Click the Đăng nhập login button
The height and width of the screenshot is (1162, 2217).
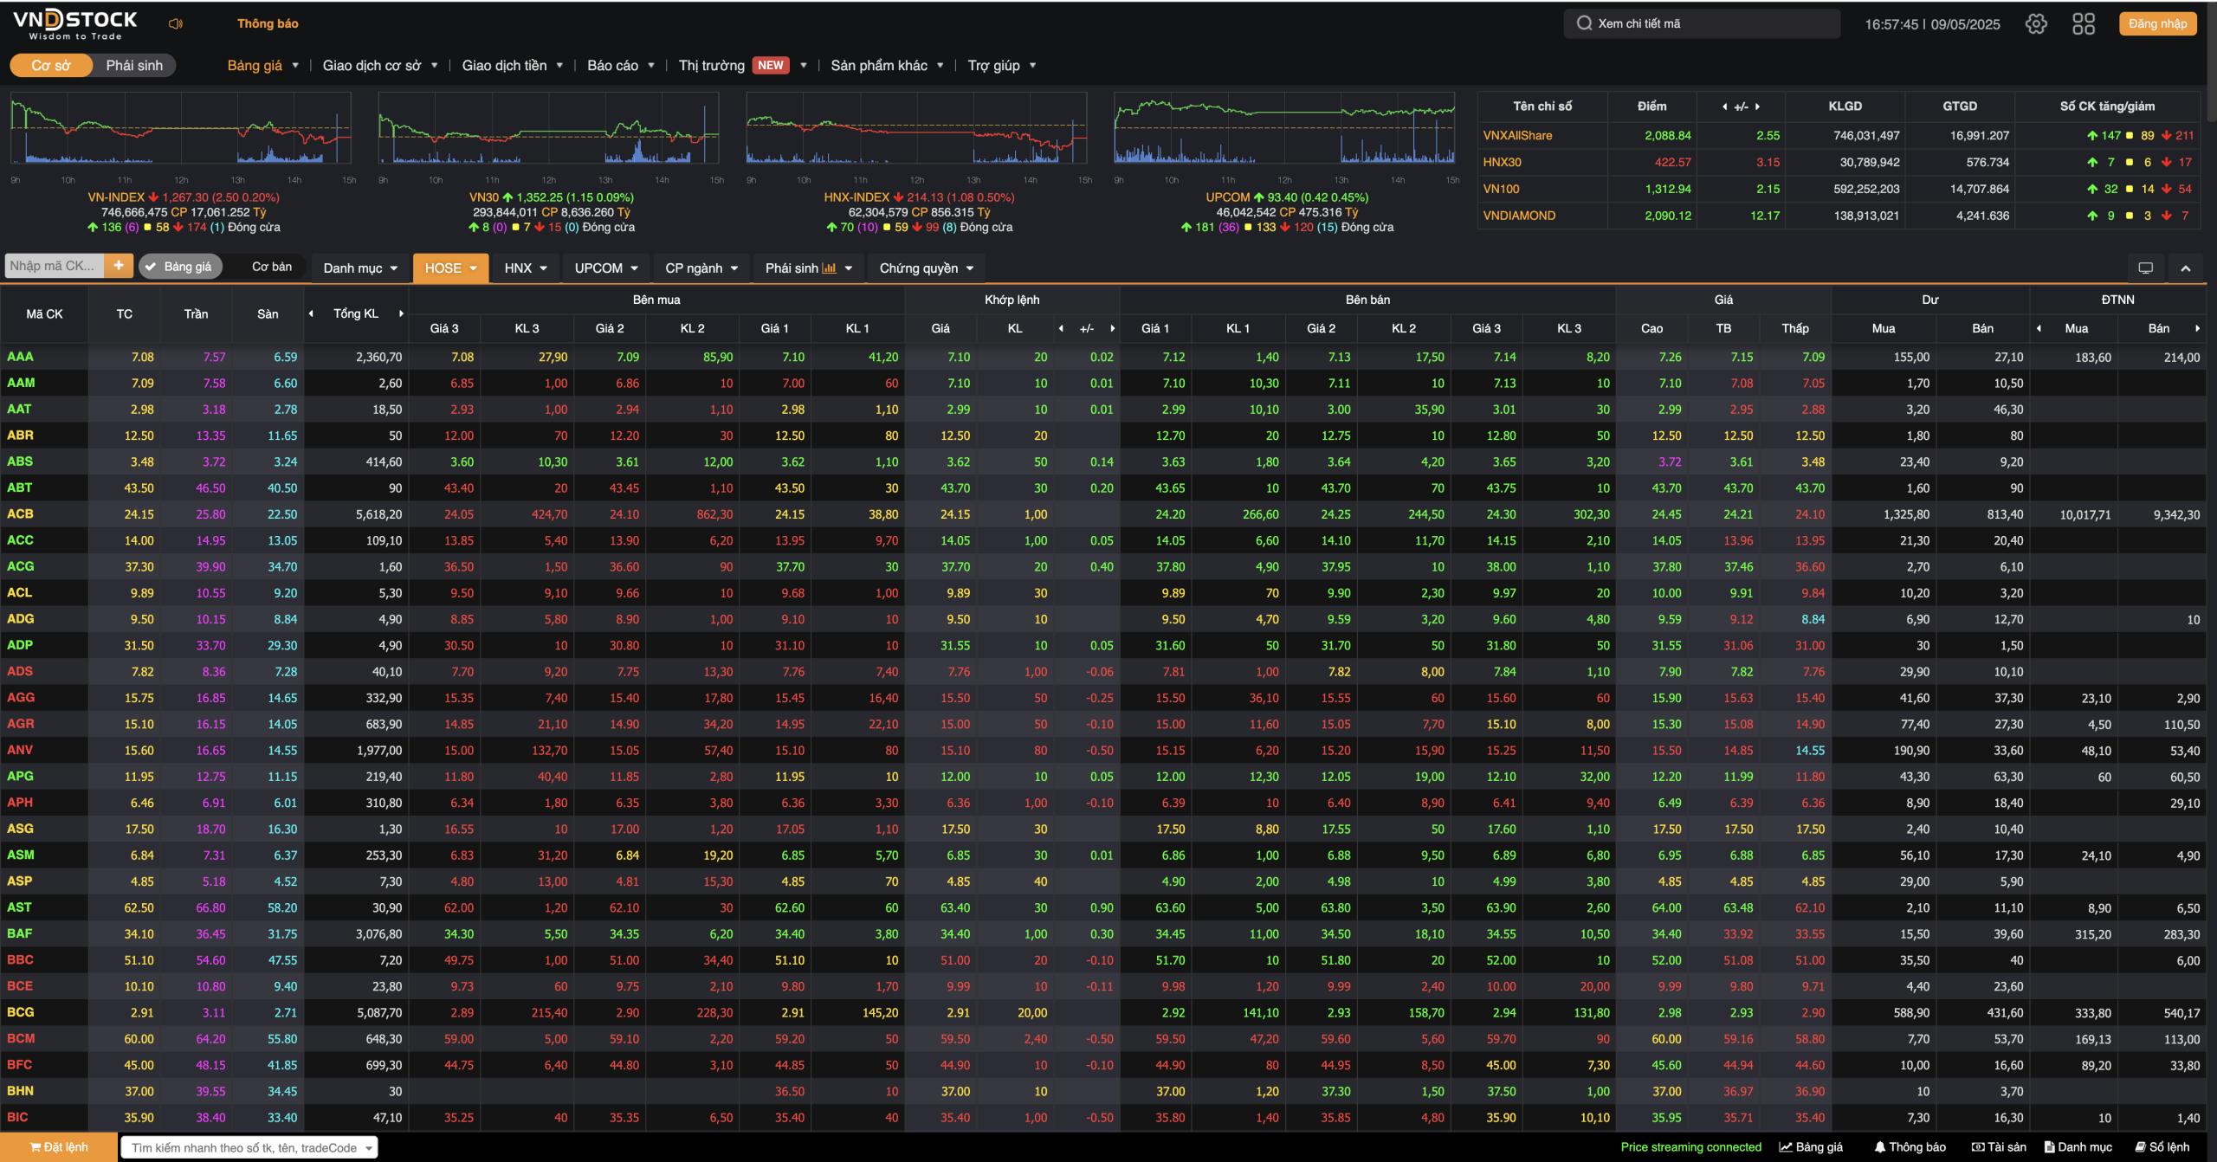coord(2157,23)
